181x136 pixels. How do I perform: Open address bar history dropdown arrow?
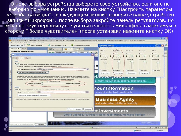pos(167,41)
